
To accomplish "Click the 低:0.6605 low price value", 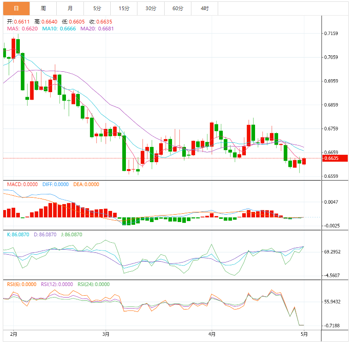I will [x=73, y=22].
